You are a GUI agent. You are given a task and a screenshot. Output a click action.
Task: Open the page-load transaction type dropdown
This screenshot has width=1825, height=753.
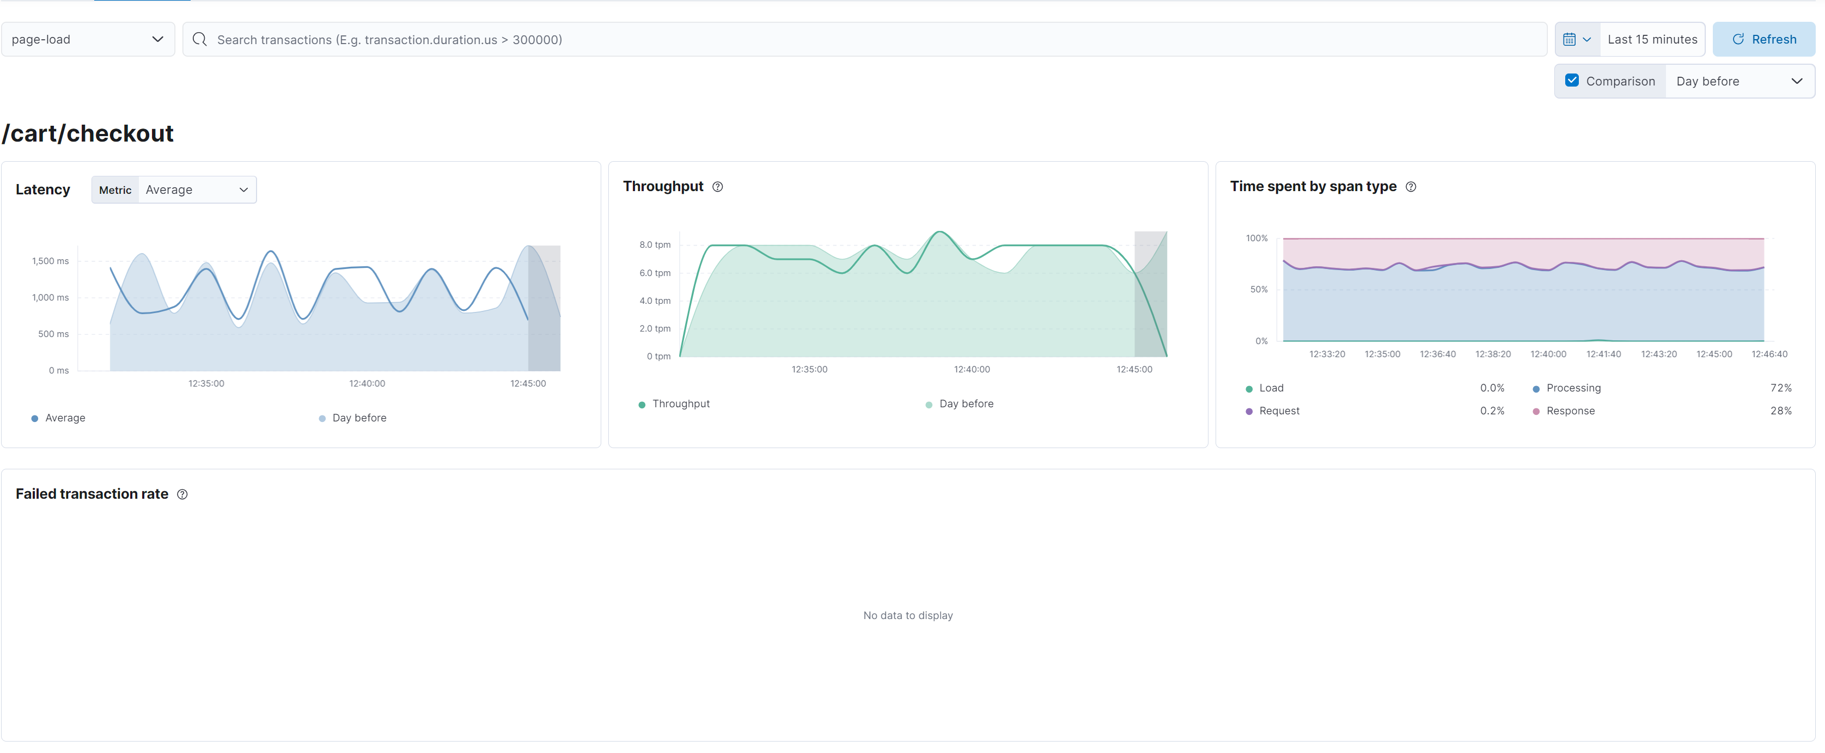(88, 39)
